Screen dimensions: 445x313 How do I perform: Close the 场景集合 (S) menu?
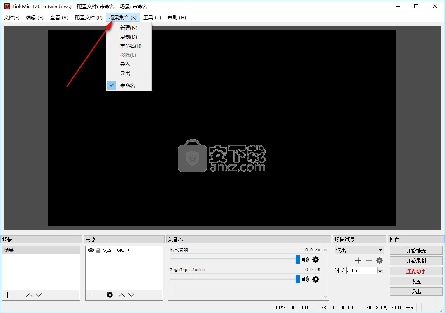click(x=123, y=18)
